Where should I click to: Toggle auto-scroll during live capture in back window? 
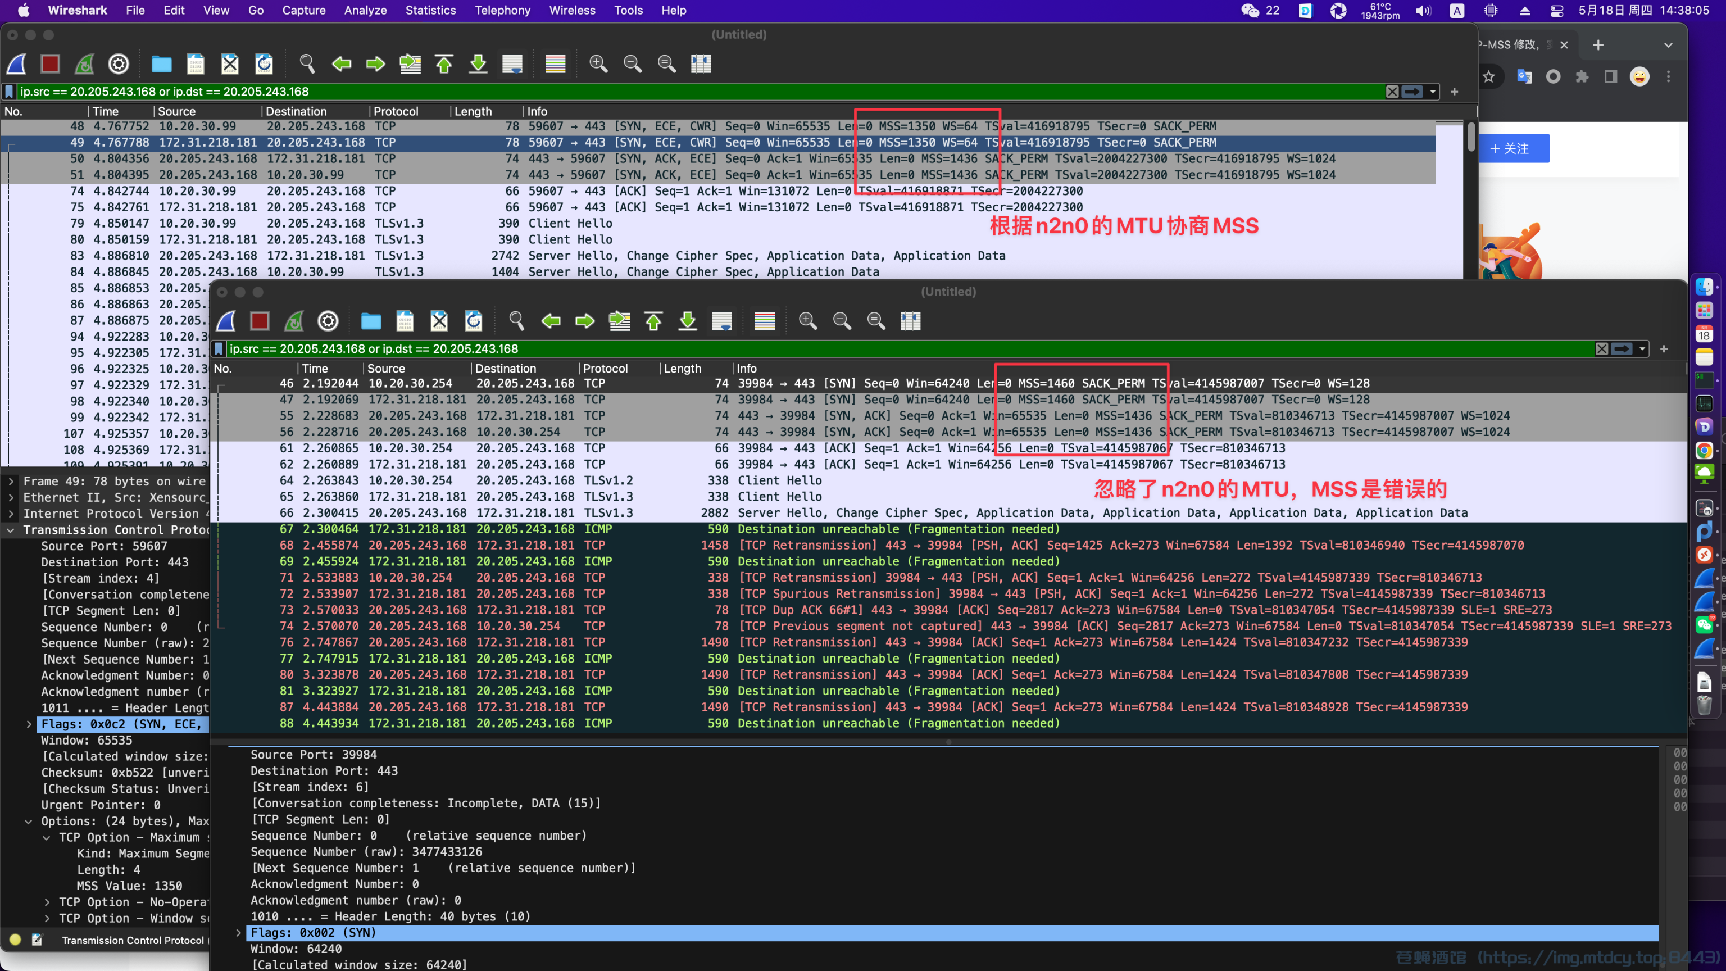point(512,63)
